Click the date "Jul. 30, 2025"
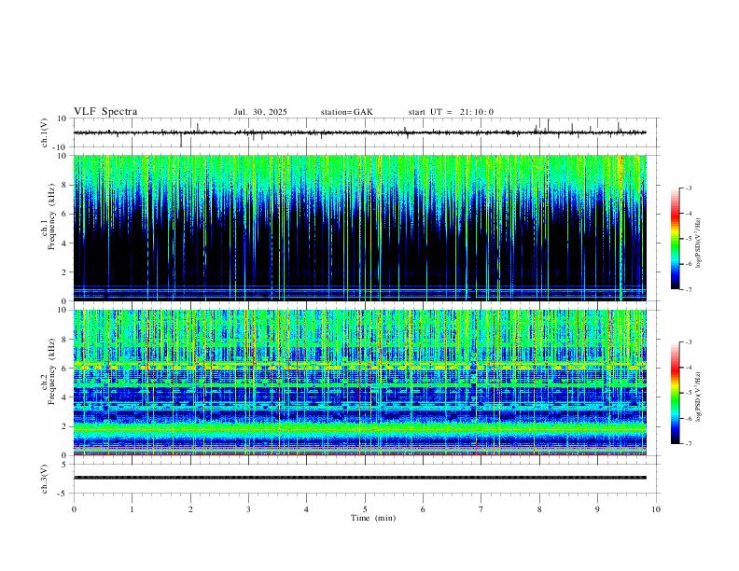Viewport: 739px width, 571px height. (x=260, y=112)
